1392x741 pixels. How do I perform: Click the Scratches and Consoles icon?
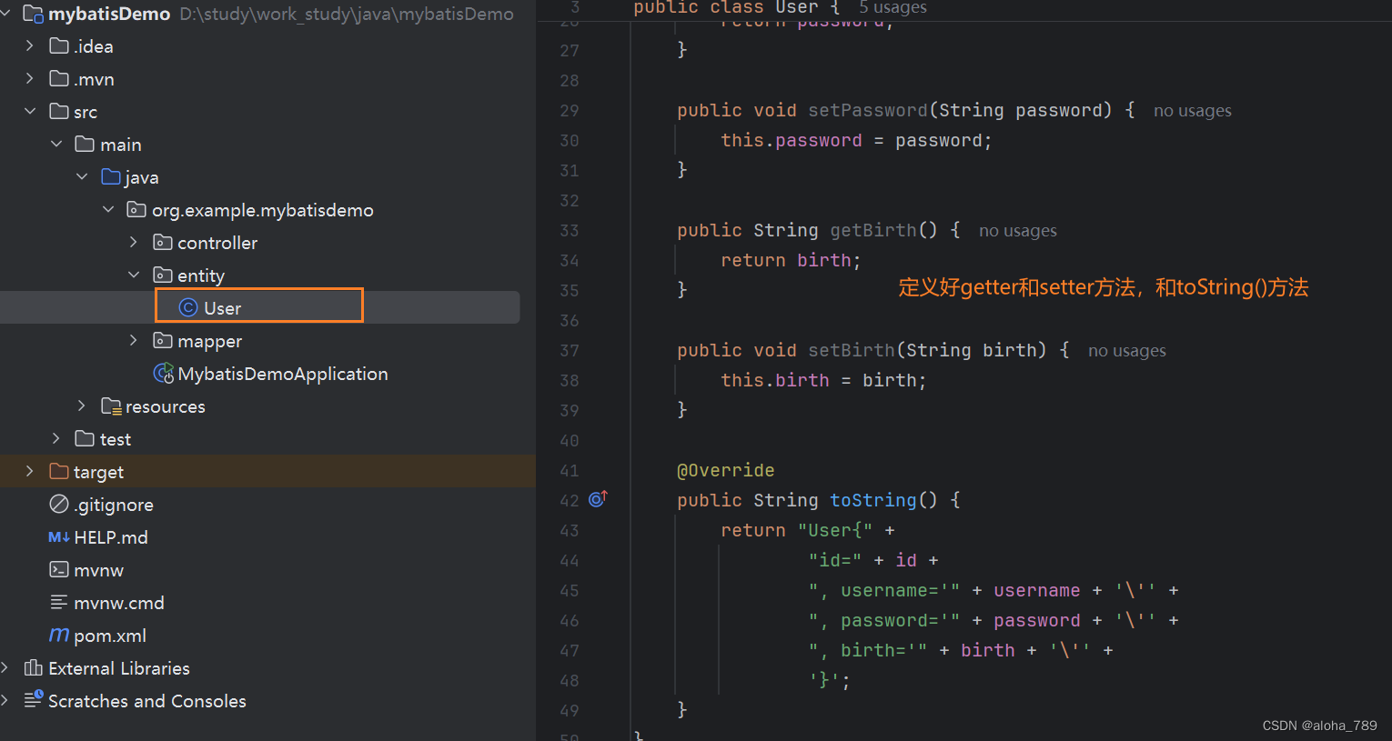[33, 699]
